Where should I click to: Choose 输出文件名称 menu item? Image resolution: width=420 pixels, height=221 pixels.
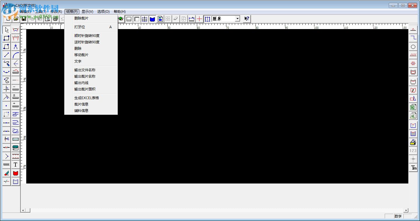(91, 70)
